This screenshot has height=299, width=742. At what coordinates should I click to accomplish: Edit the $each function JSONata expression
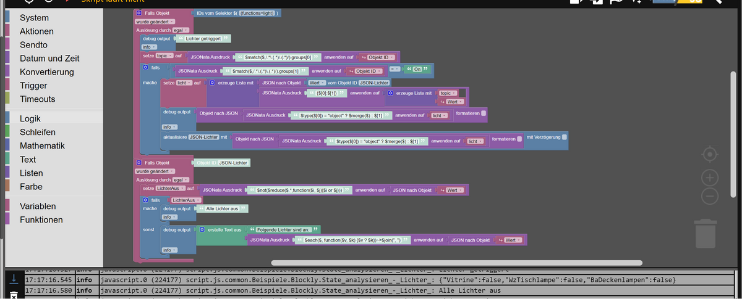click(353, 240)
